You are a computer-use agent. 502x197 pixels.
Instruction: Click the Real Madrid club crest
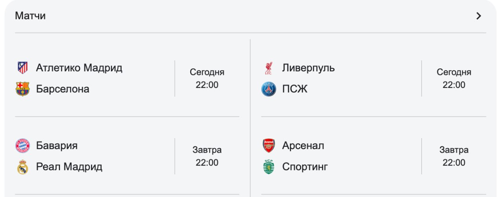pyautogui.click(x=22, y=167)
